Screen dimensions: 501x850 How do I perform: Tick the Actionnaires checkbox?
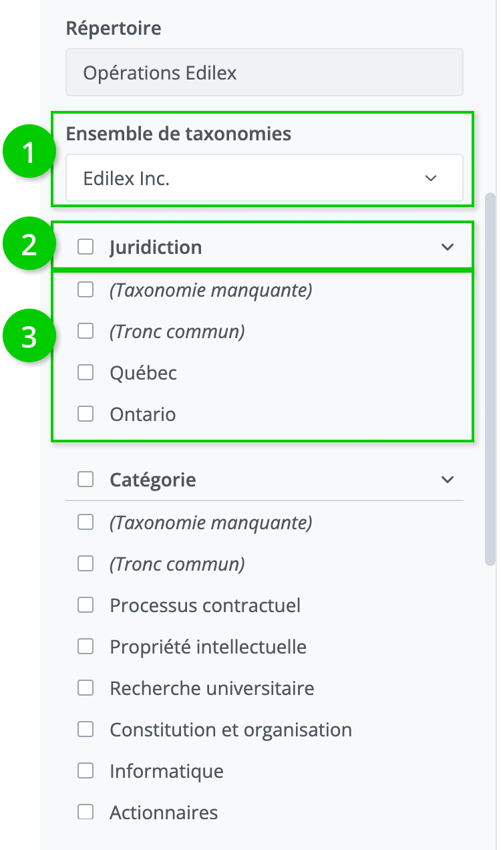pos(86,812)
